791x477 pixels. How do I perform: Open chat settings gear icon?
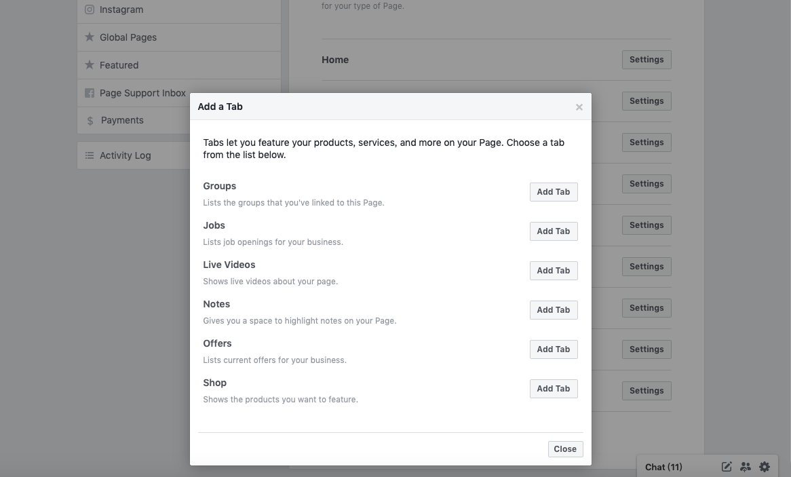click(765, 467)
